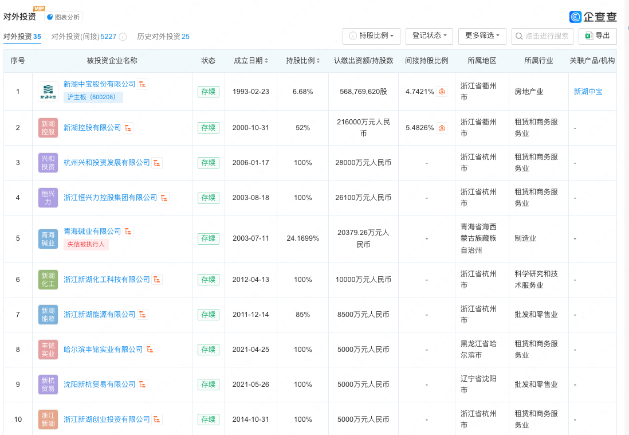The width and height of the screenshot is (629, 435).
Task: Open 浙江新湖化工科技有限公司 company link
Action: point(107,279)
